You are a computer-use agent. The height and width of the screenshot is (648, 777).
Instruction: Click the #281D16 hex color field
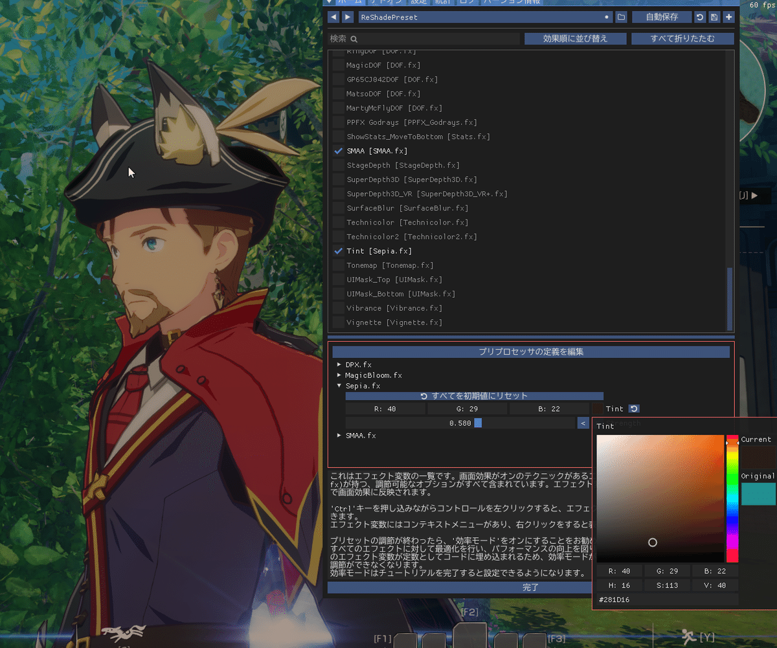[667, 599]
